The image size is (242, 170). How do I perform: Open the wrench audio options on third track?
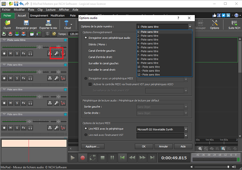(56, 103)
